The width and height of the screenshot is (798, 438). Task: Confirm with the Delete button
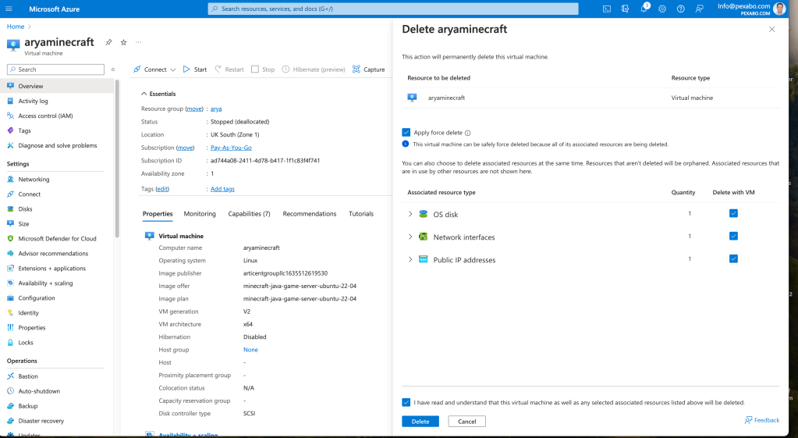(x=420, y=421)
